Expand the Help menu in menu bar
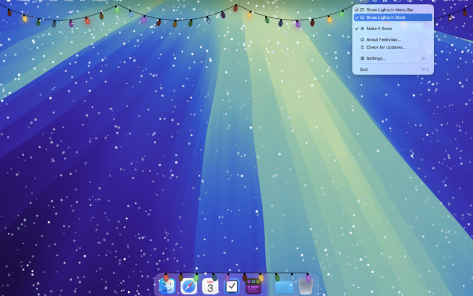473x296 pixels. click(x=118, y=1)
